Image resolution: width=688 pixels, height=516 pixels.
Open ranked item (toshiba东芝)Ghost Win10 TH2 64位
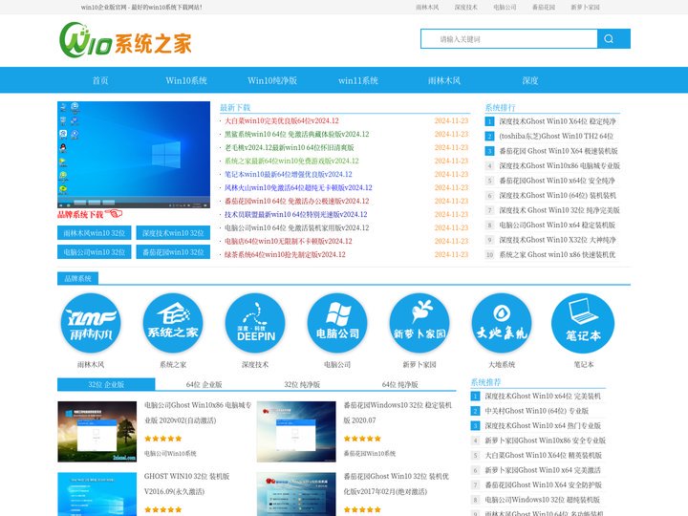coord(556,136)
